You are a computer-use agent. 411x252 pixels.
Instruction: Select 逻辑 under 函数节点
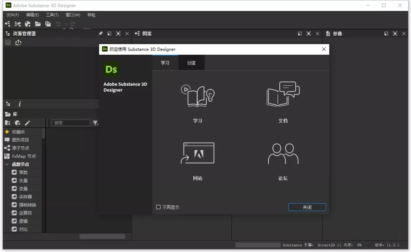click(x=23, y=221)
